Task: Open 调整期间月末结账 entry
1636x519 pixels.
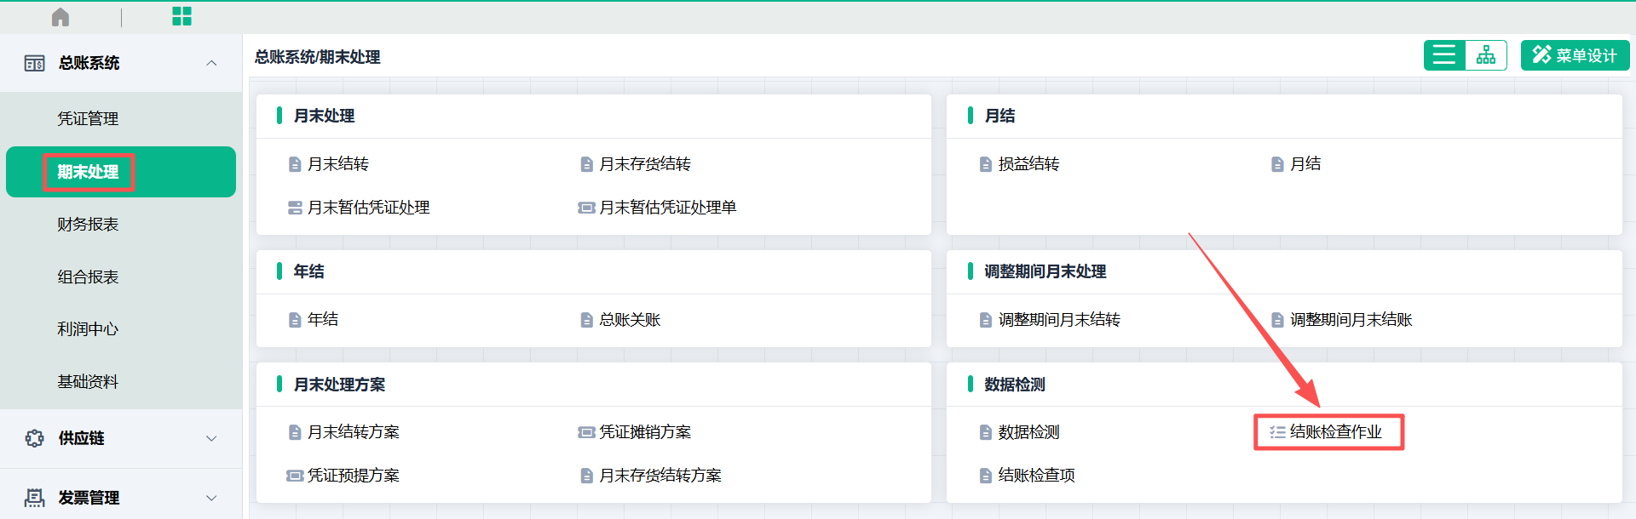Action: click(x=1351, y=320)
